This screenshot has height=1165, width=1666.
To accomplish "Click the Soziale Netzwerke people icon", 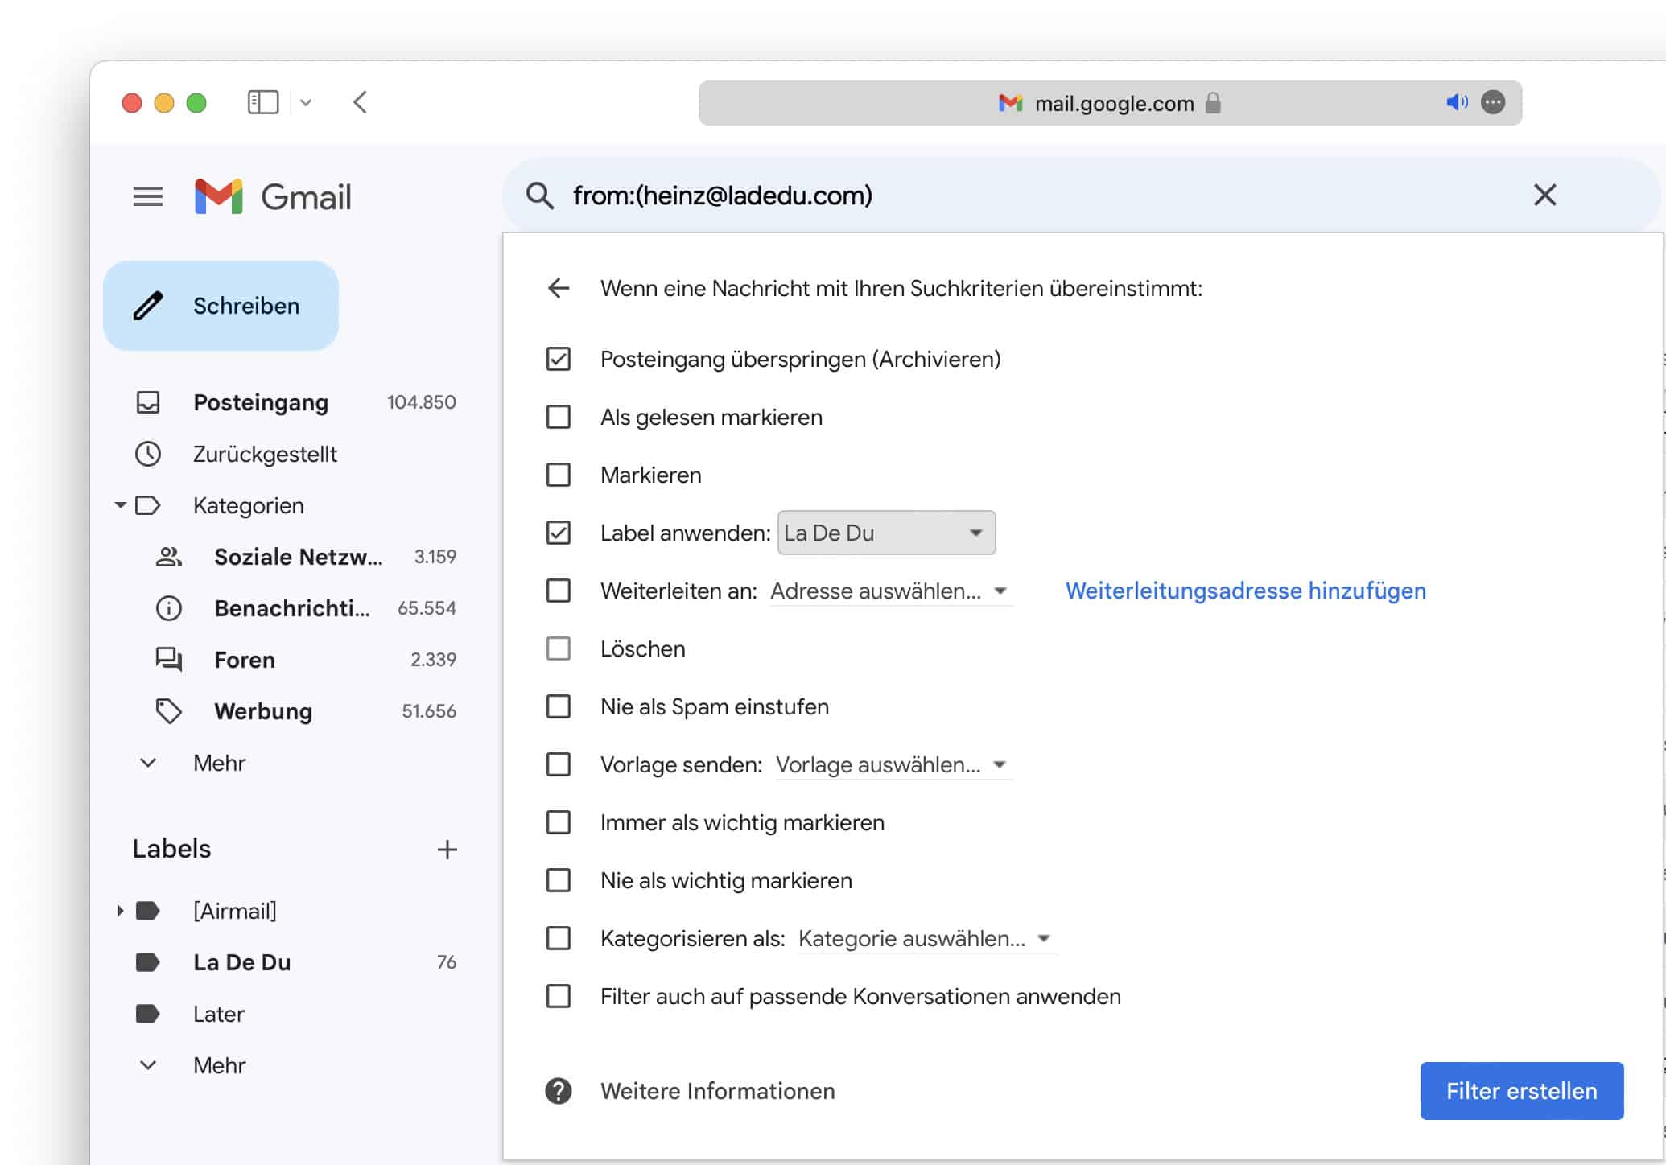I will tap(168, 556).
